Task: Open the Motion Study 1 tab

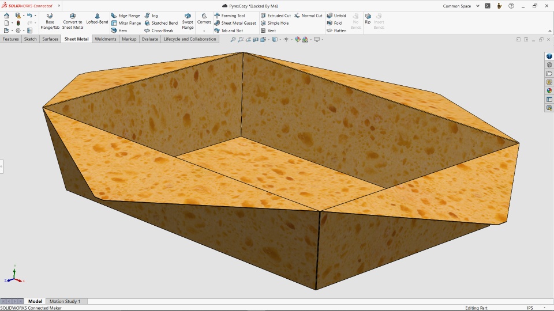Action: coord(65,301)
